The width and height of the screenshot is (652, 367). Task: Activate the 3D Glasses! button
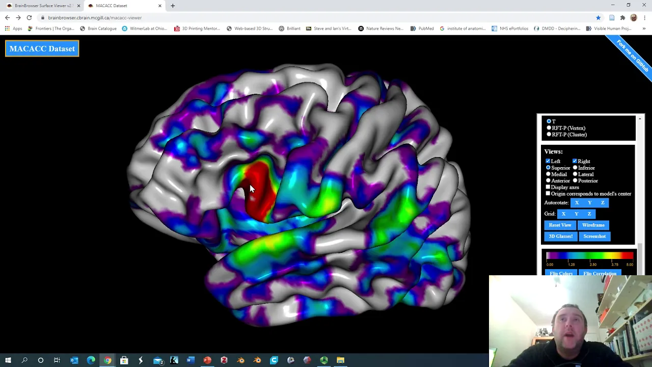tap(561, 237)
